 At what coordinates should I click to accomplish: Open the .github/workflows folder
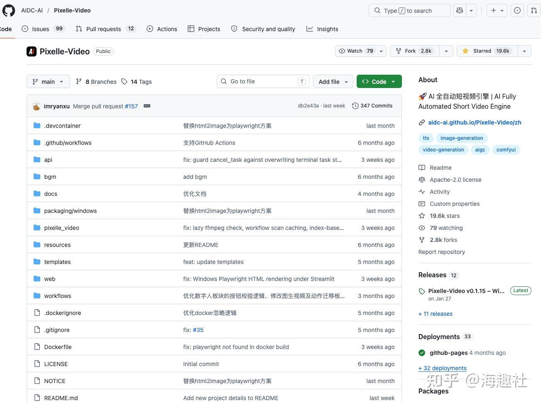(68, 143)
